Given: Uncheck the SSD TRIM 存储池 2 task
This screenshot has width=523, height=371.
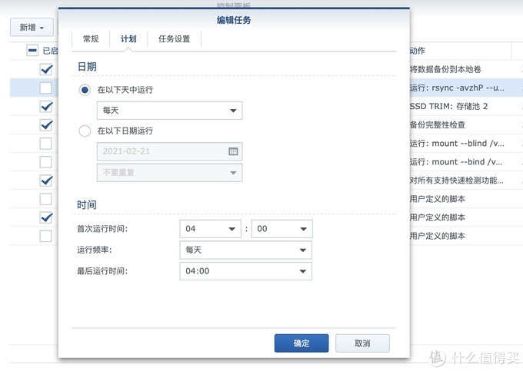Looking at the screenshot, I should pos(46,107).
